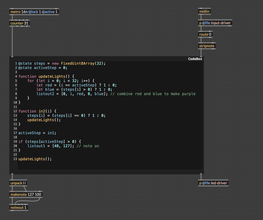
Task: Click the last updateLights() call on line 23
Action: [35, 159]
